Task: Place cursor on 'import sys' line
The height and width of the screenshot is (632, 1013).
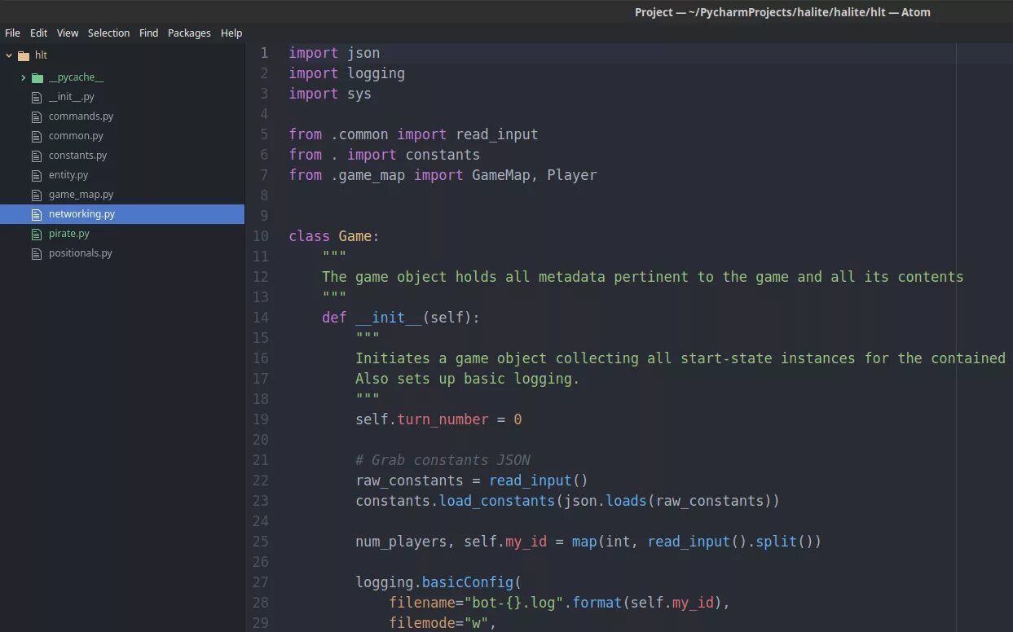Action: [330, 94]
